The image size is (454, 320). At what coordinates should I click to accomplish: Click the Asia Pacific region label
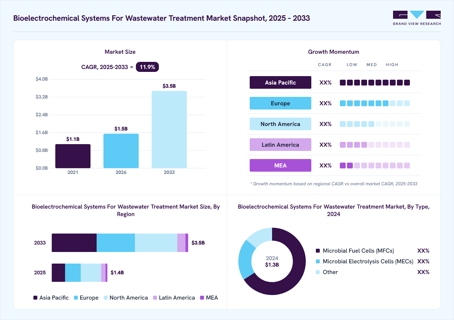click(x=281, y=83)
